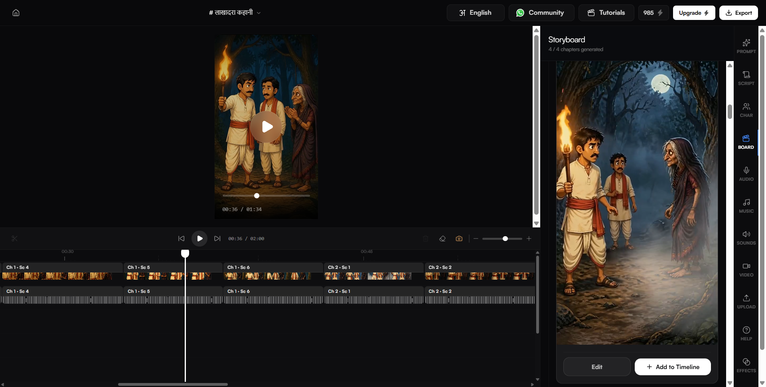The height and width of the screenshot is (387, 766).
Task: Check the 985 credits counter
Action: pyautogui.click(x=653, y=13)
